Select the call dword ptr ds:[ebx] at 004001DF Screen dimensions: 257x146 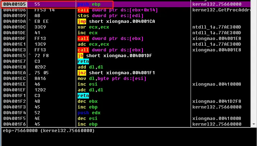[111, 39]
